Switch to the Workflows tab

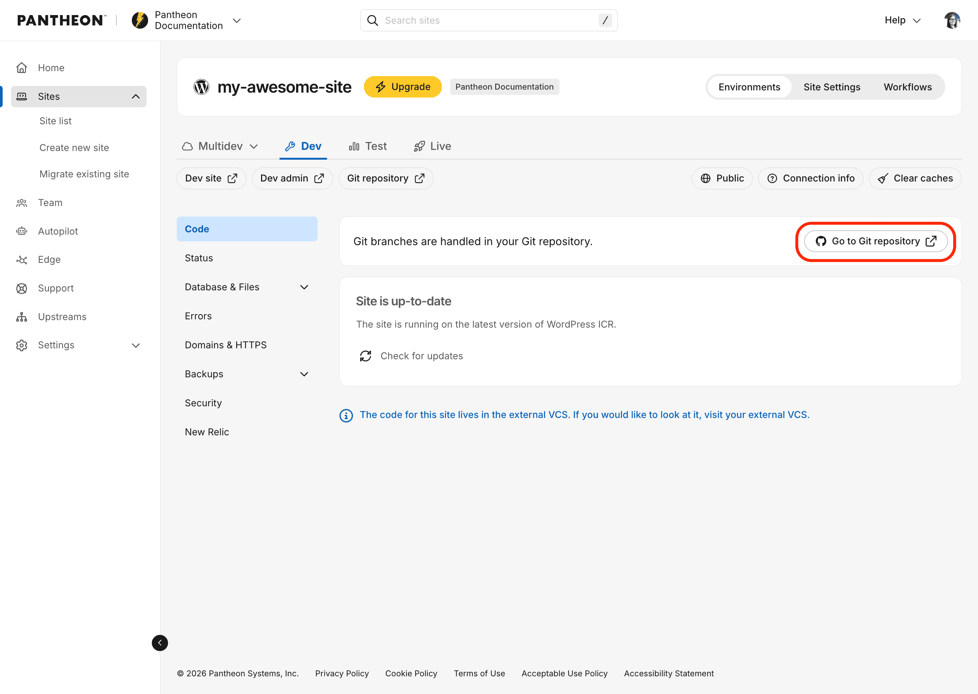908,87
